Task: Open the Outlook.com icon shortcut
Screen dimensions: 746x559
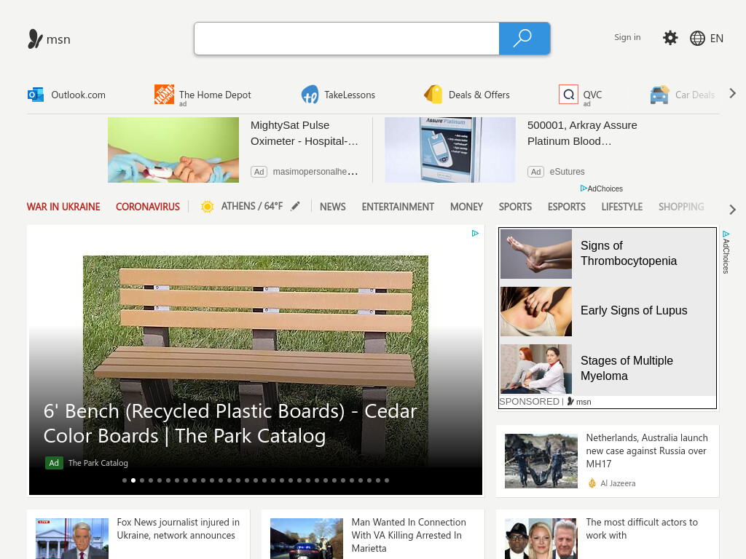Action: tap(36, 95)
